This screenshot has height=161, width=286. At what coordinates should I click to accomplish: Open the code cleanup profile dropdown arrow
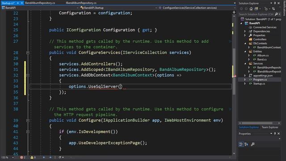[x=63, y=157]
